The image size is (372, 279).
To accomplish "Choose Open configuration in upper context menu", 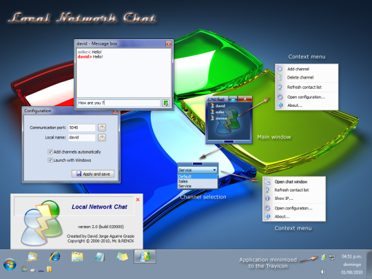I will tap(307, 97).
